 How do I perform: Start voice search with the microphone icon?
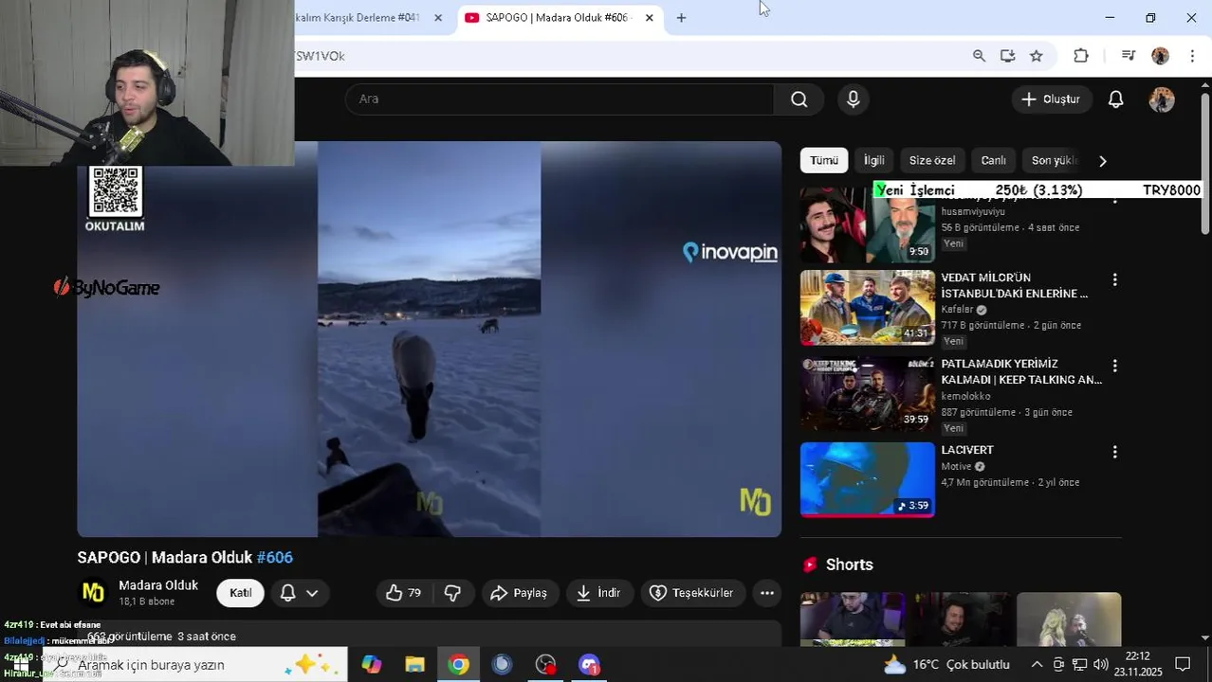854,99
